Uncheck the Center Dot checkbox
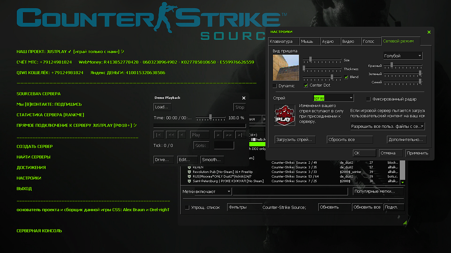 point(306,85)
